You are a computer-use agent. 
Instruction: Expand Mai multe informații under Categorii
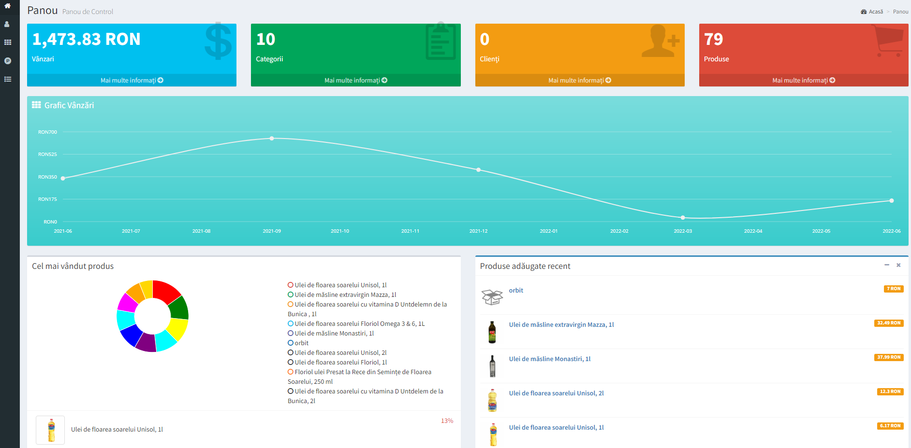tap(355, 80)
